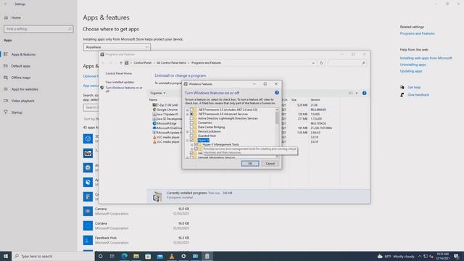The height and width of the screenshot is (261, 464).
Task: Open the weather Mostly cloudy widget
Action: point(397,256)
